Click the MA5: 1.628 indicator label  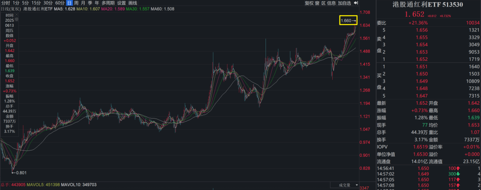tap(65, 9)
